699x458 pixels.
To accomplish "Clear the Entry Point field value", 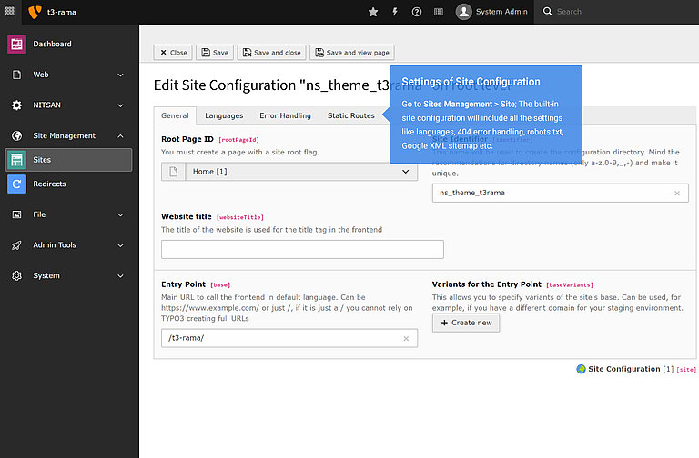I will pyautogui.click(x=406, y=339).
